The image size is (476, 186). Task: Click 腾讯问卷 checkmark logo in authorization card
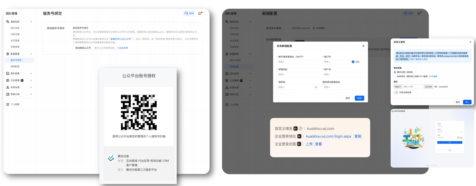click(x=111, y=158)
